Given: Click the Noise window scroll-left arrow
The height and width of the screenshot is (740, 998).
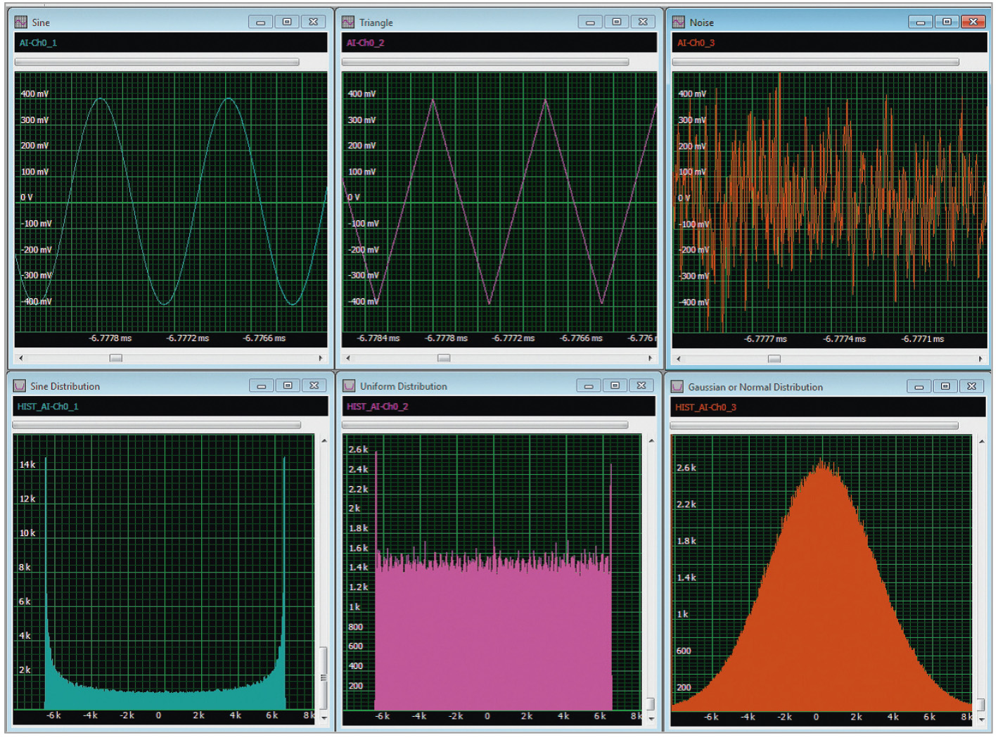Looking at the screenshot, I should [678, 359].
